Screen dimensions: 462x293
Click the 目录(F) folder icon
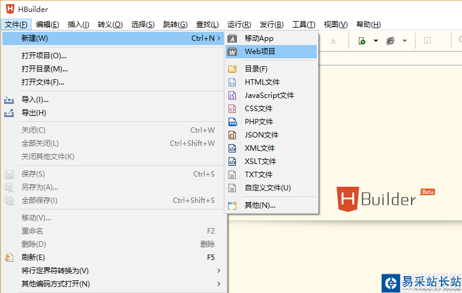click(232, 69)
